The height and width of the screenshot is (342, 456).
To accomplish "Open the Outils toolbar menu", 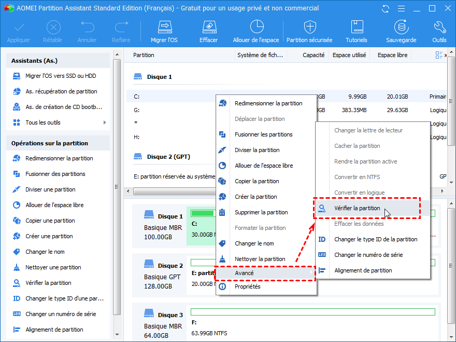I will [439, 32].
